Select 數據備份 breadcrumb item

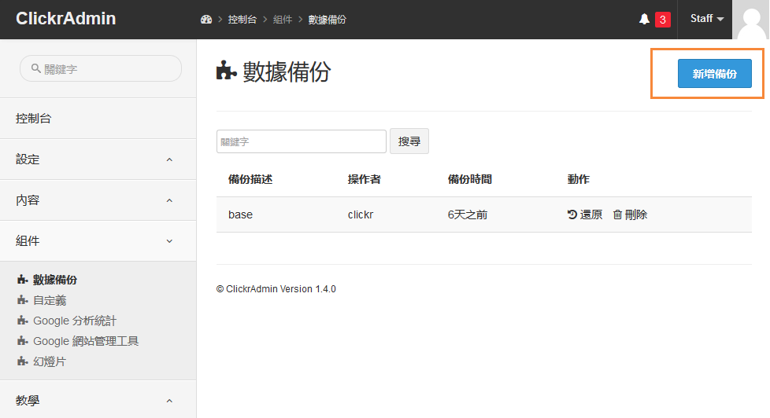tap(327, 20)
